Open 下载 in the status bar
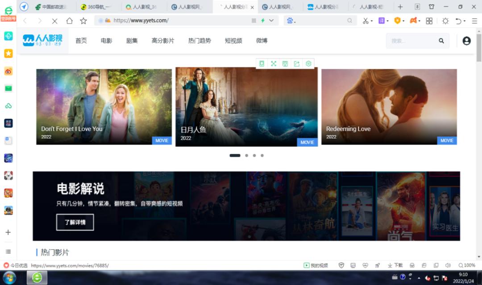Screen dimensions: 482x285 tap(395, 265)
